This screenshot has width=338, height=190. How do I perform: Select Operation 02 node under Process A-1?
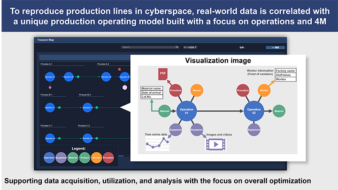[69, 77]
